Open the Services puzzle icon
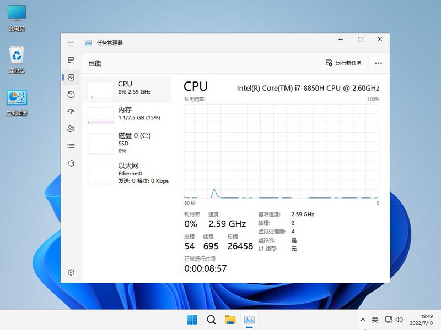 (71, 163)
